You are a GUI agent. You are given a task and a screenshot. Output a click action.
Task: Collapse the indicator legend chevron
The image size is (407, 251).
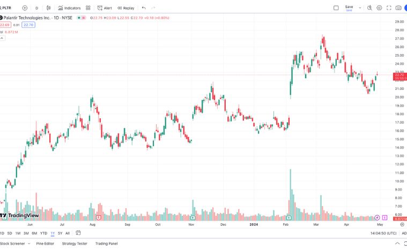click(x=2, y=38)
